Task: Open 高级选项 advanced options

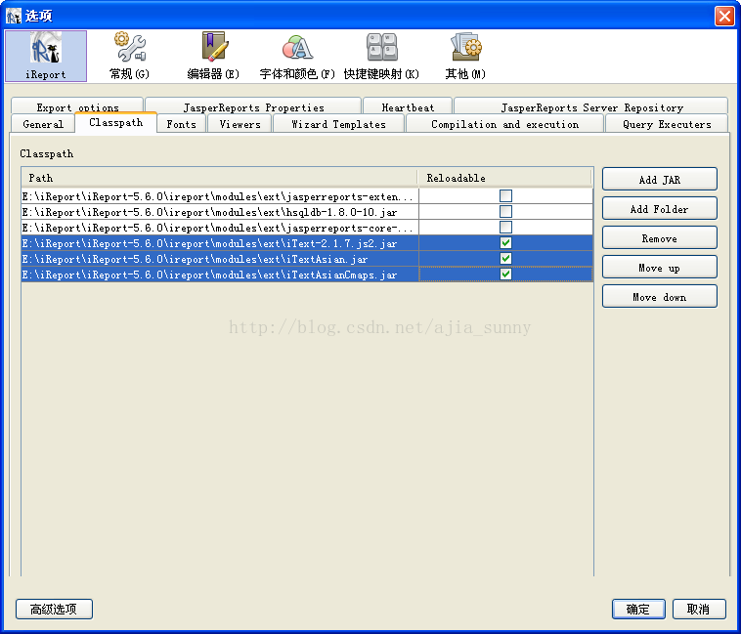Action: 54,609
